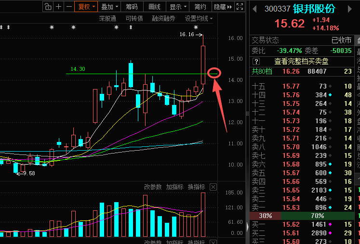Viewport: 360px width, 244px height.
Task: Open the 叠加 dropdown
Action: (109, 7)
